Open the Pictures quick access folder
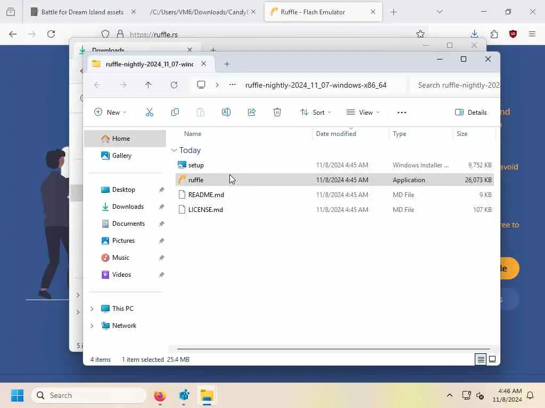 coord(125,241)
